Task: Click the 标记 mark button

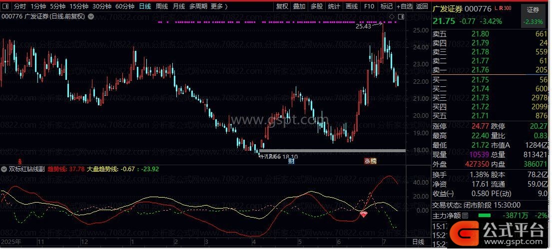Action: pos(387,6)
